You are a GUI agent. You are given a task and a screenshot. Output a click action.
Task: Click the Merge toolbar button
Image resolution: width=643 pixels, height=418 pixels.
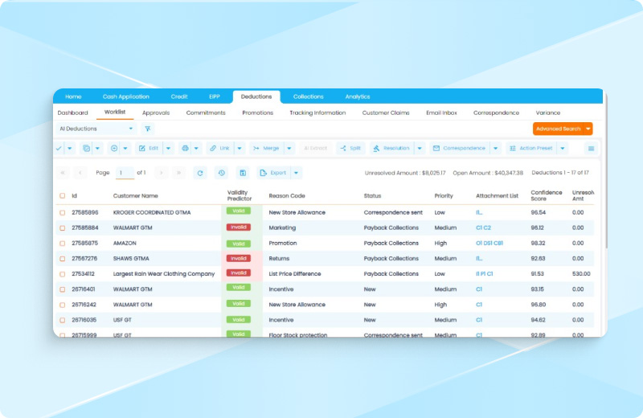[267, 149]
